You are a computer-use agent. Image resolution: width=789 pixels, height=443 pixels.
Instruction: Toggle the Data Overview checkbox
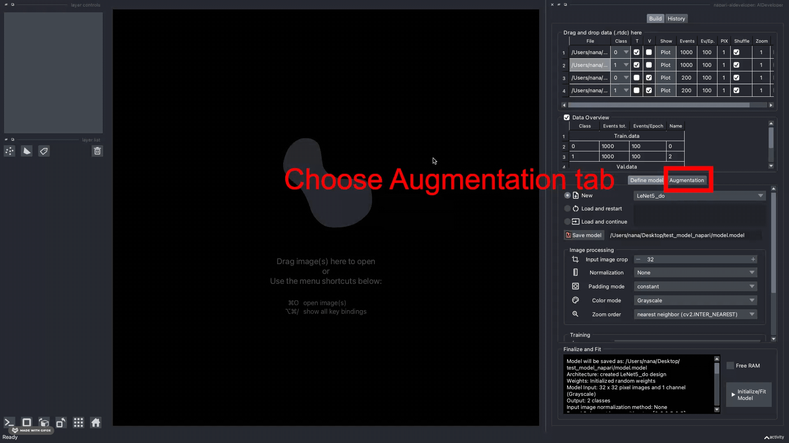pos(567,117)
